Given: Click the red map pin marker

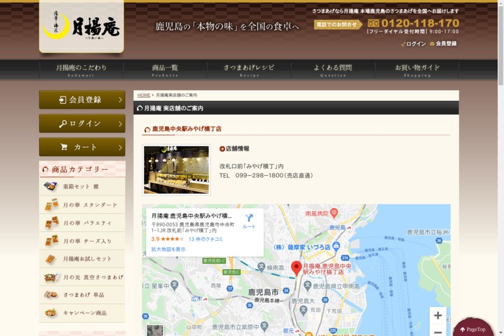Looking at the screenshot, I should point(297,268).
